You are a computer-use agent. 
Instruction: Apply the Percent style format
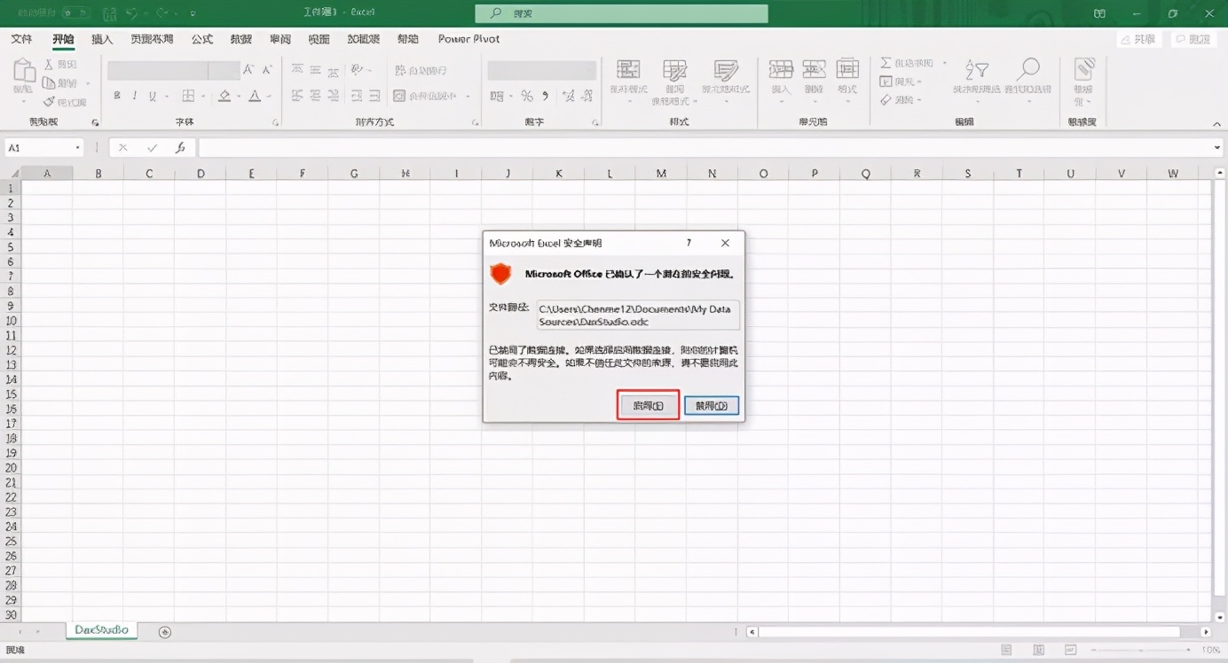[x=527, y=96]
